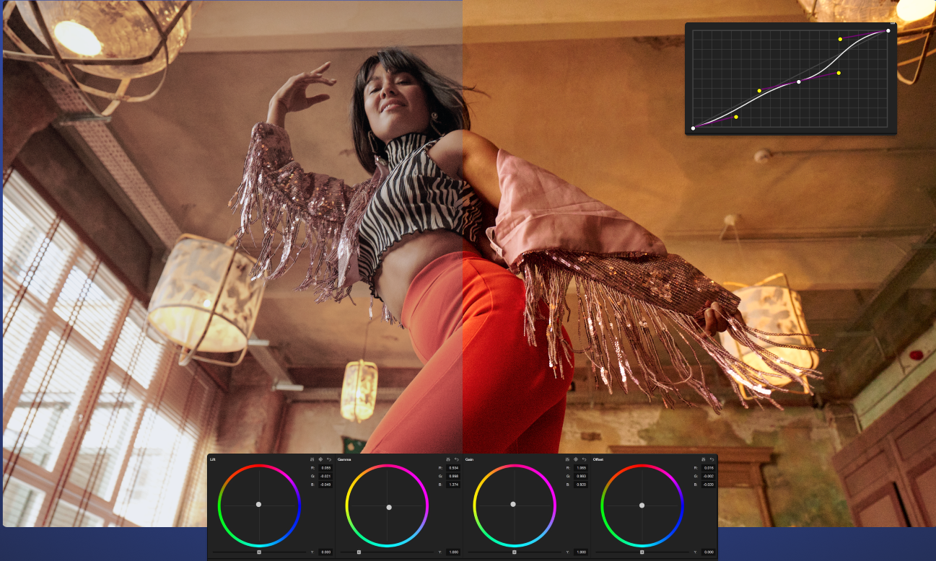The width and height of the screenshot is (936, 561).
Task: Click the Gain white point picker icon
Action: tap(576, 459)
